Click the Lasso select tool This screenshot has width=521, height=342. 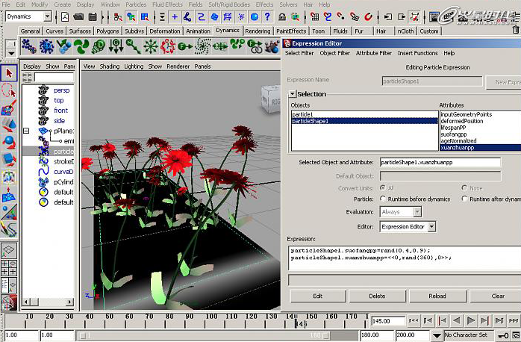point(8,90)
